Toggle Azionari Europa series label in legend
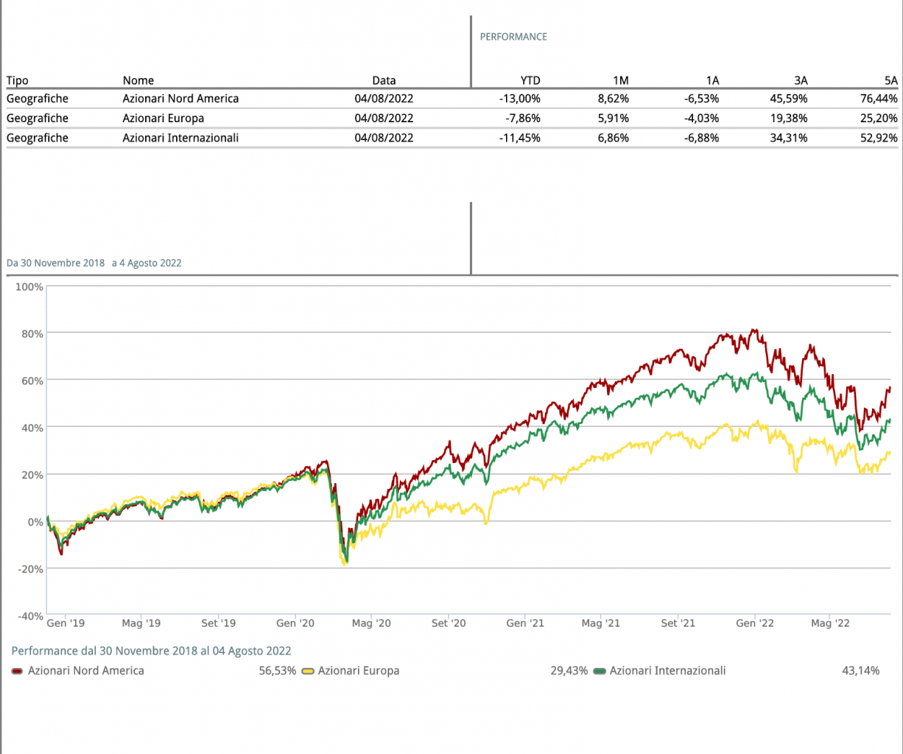This screenshot has height=754, width=903. (x=359, y=671)
